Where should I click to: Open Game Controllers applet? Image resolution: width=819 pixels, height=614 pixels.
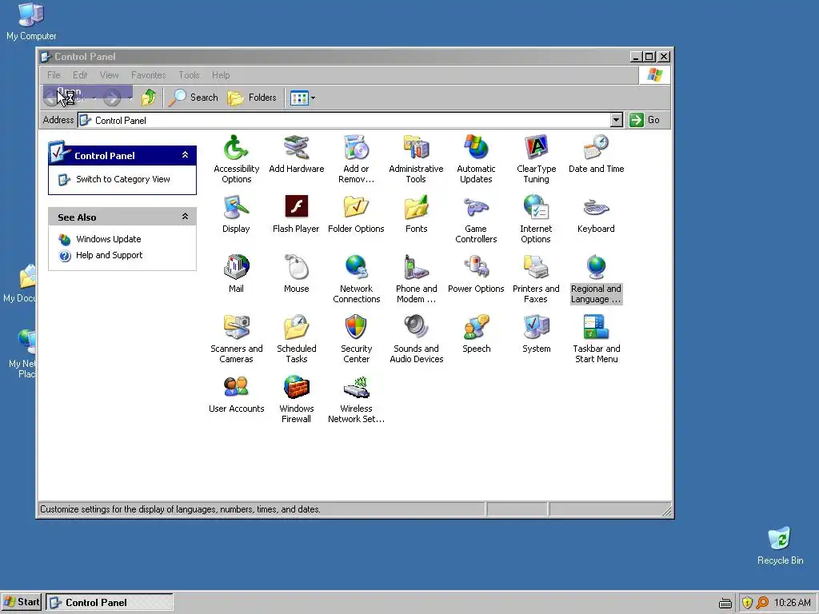coord(476,219)
